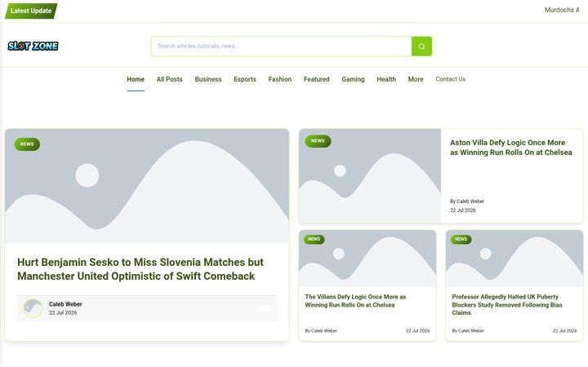Click Caleb Weber name under Sesko article
The image size is (588, 367).
65,304
